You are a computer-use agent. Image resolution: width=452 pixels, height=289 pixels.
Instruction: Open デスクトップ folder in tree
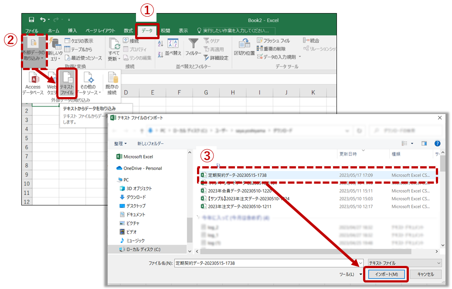click(133, 205)
